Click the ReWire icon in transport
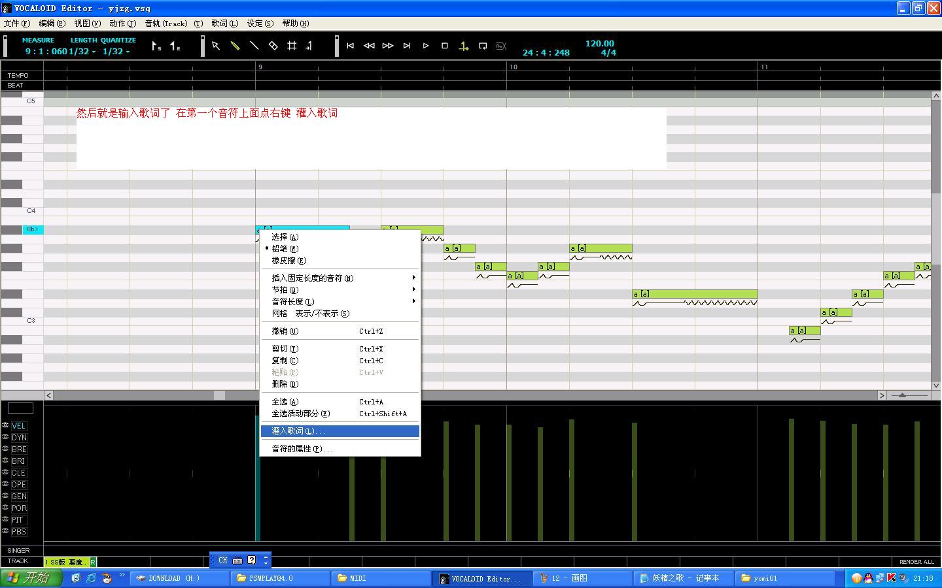Image resolution: width=942 pixels, height=588 pixels. pos(502,46)
